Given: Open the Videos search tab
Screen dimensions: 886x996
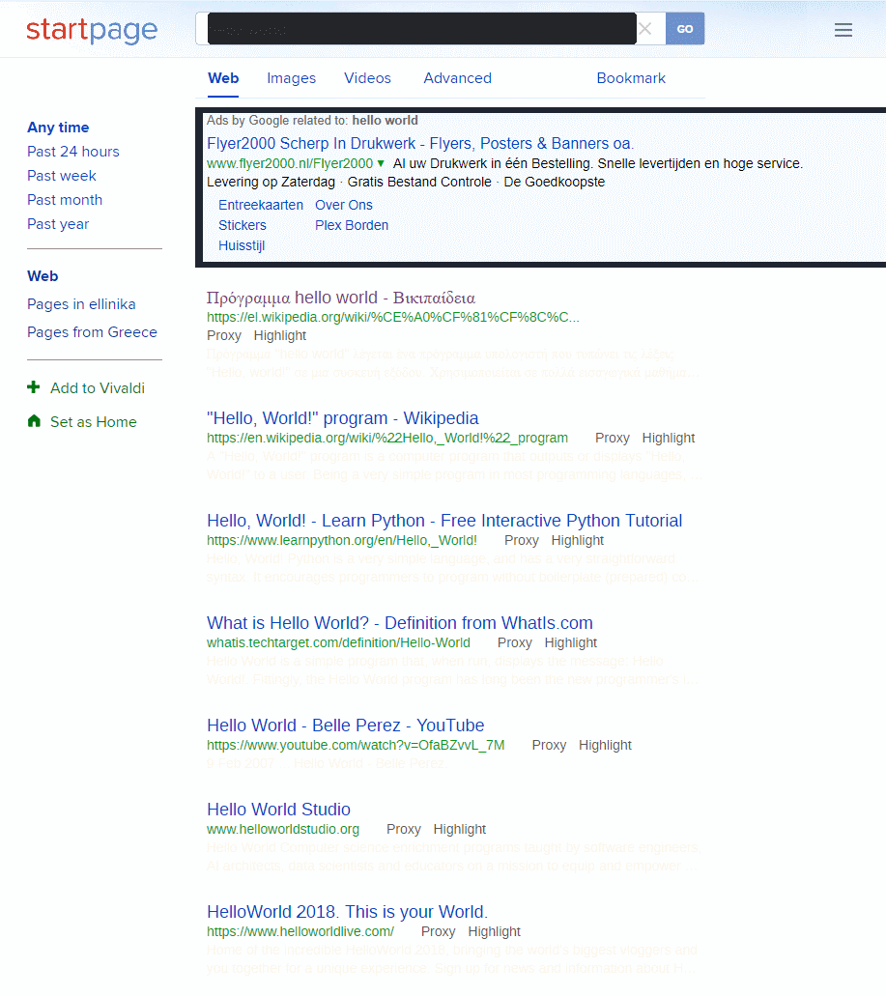Looking at the screenshot, I should click(x=367, y=78).
